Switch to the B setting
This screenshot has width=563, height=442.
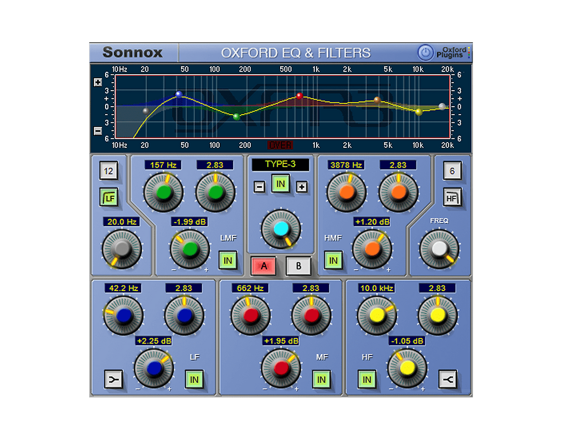click(299, 265)
